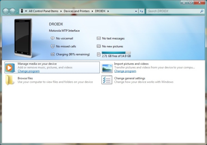This screenshot has height=145, width=207.
Task: Click the text messages envelope icon
Action: point(99,38)
